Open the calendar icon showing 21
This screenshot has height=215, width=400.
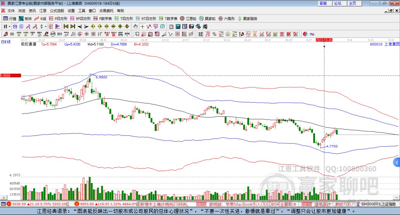pos(171,27)
